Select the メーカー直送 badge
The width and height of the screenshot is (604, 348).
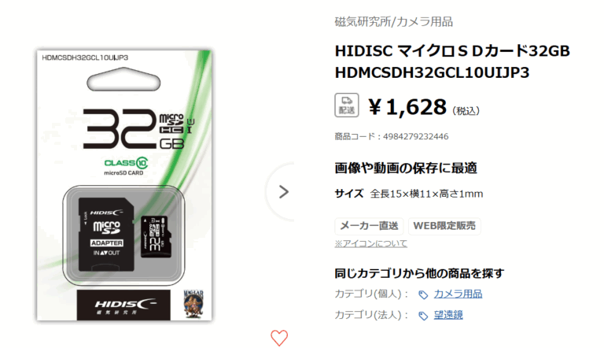click(369, 226)
